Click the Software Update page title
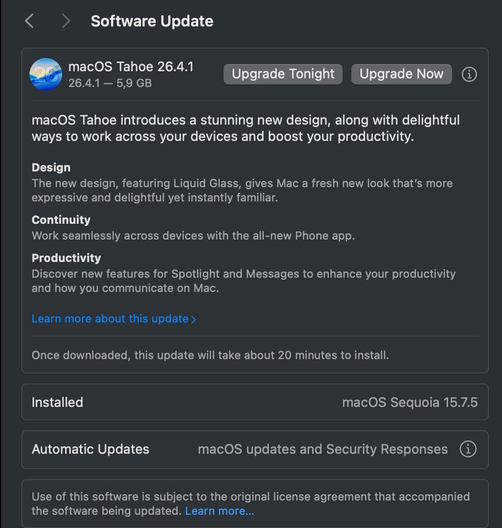Viewport: 502px width, 528px height. tap(152, 21)
